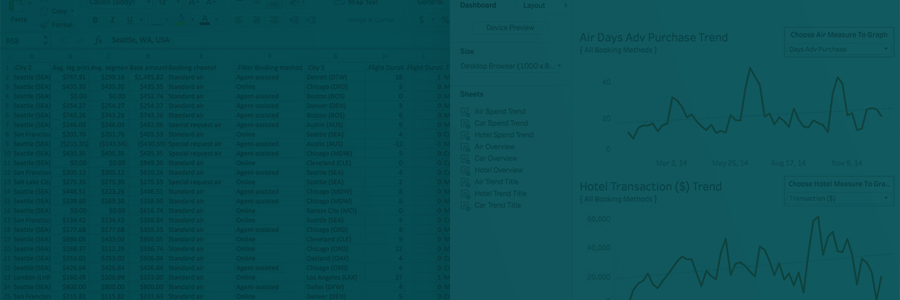This screenshot has width=900, height=300.
Task: Open the Desktop Browser size dropdown
Action: coord(511,66)
